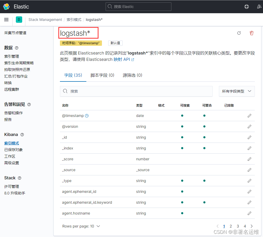Screen dimensions: 263x237
Task: Click the help icon beside Kibana
Action: click(22, 135)
